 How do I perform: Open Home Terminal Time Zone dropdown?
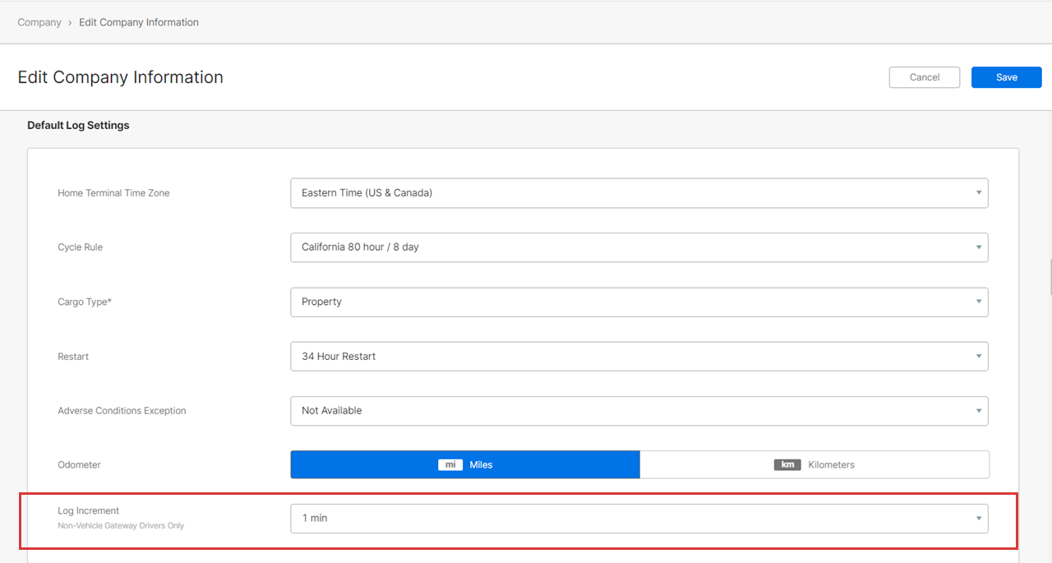[639, 193]
